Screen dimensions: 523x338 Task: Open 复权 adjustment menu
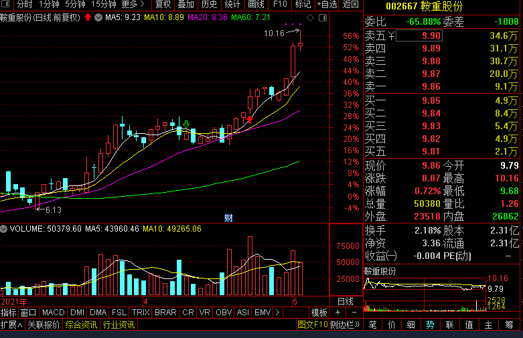[x=163, y=4]
